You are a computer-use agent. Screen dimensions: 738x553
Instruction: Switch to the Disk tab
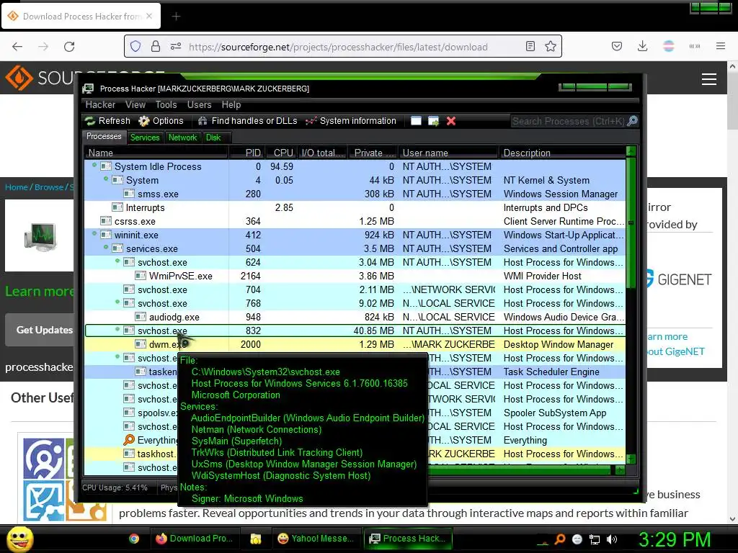[213, 138]
